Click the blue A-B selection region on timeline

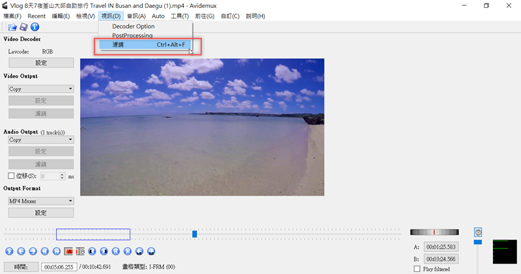[x=93, y=234]
